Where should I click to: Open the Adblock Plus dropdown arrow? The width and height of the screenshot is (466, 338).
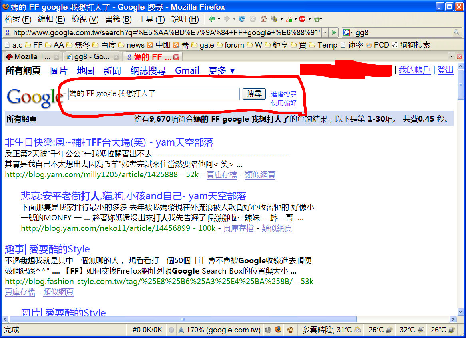tap(309, 19)
